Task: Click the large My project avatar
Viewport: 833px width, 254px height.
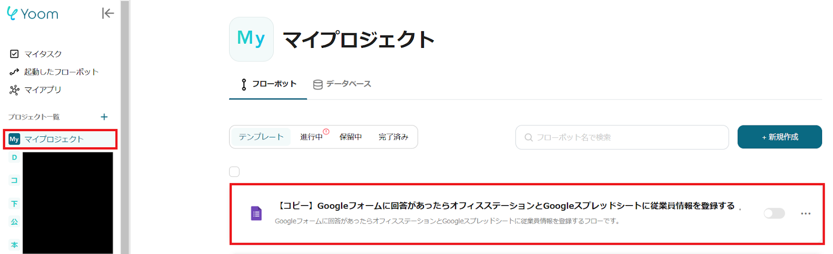Action: click(251, 39)
